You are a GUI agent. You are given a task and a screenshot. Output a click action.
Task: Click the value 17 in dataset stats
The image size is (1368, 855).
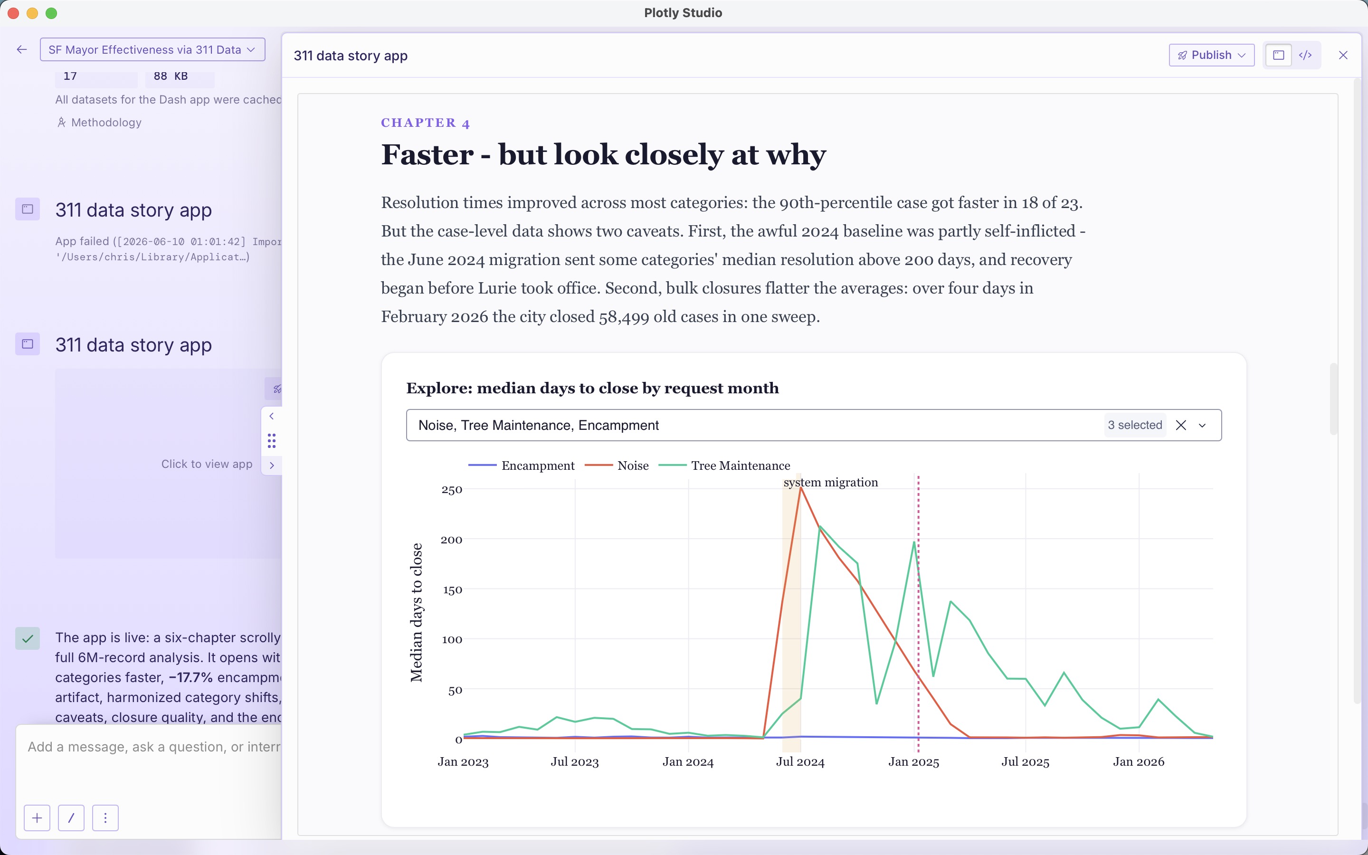[70, 76]
